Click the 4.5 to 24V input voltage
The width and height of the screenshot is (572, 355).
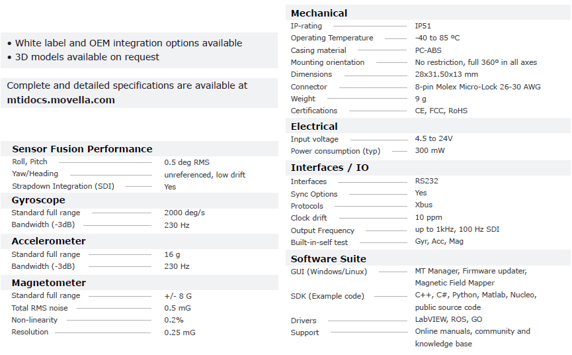[x=434, y=139]
